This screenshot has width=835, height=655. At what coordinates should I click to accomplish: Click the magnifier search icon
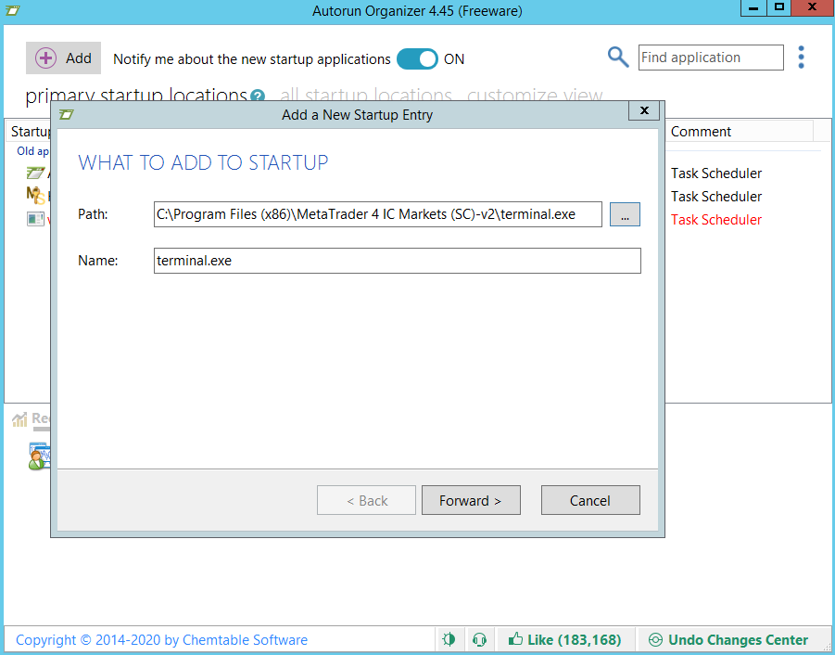(618, 57)
